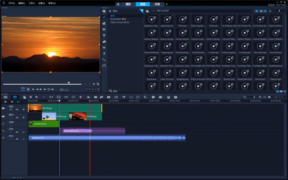The image size is (288, 180).
Task: Click the library thumbnail size slider
Action: click(x=280, y=11)
